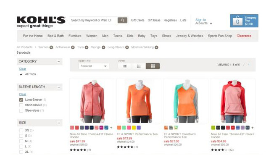Remove the Tops breadcrumb filter
The image size is (274, 168).
tap(87, 47)
